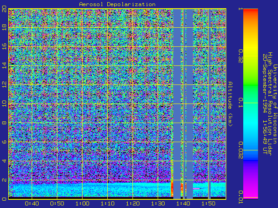Screen dimensions: 278x208
Task: Click the 'Altitude (km)' axis label
Action: coord(230,104)
